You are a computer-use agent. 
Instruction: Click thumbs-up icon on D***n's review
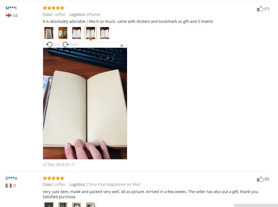click(260, 179)
